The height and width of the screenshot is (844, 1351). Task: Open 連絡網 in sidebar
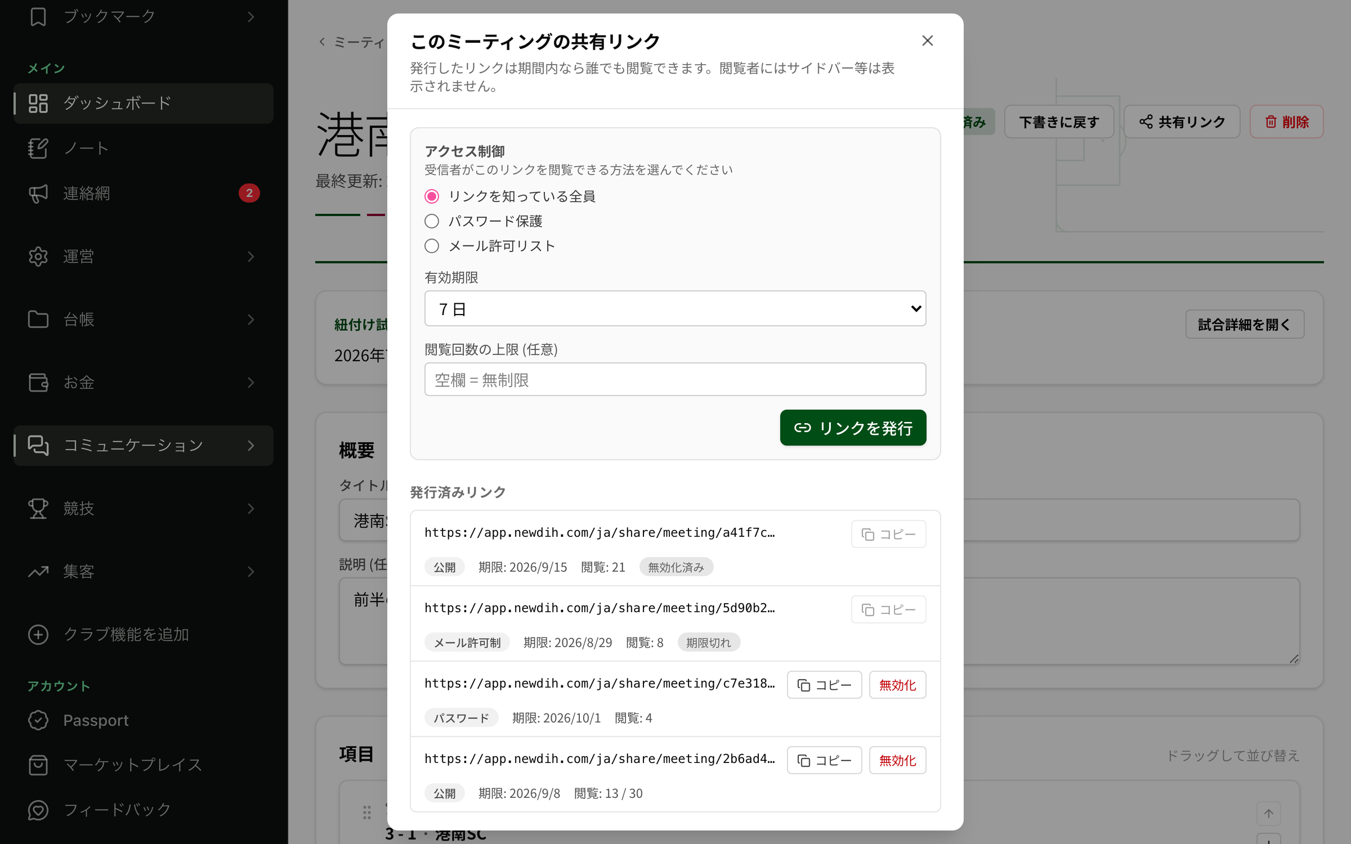144,194
